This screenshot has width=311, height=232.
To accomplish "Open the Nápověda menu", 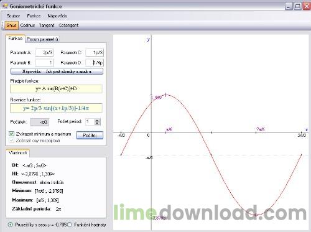I will (57, 16).
